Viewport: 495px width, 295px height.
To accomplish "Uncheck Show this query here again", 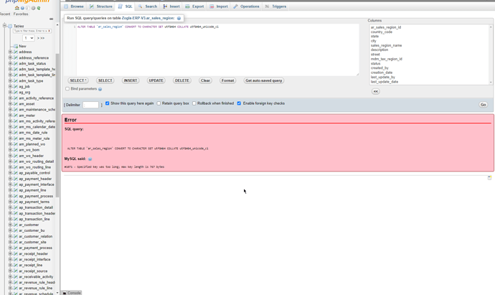I will click(x=108, y=103).
